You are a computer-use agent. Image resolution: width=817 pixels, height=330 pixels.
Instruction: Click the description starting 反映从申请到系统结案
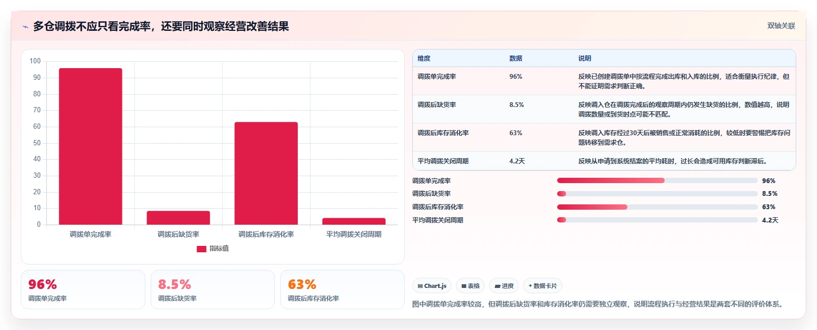point(673,161)
